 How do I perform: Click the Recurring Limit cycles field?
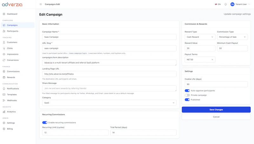point(75,133)
